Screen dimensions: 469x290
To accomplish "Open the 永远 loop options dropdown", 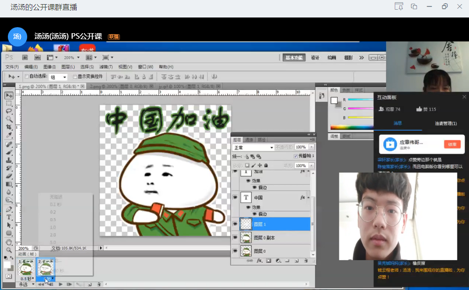I will (x=26, y=284).
